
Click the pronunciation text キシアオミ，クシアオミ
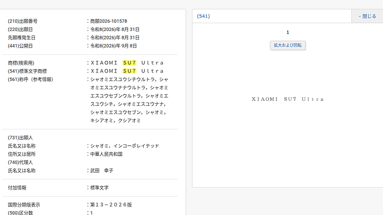point(115,120)
